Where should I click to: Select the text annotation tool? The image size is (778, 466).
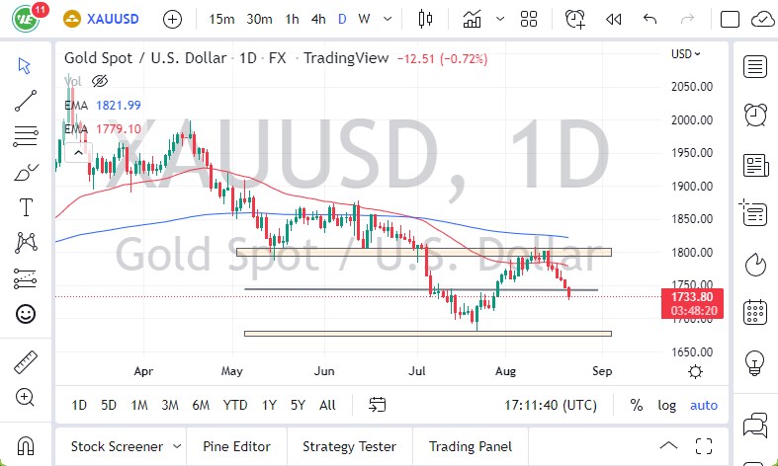pos(26,207)
